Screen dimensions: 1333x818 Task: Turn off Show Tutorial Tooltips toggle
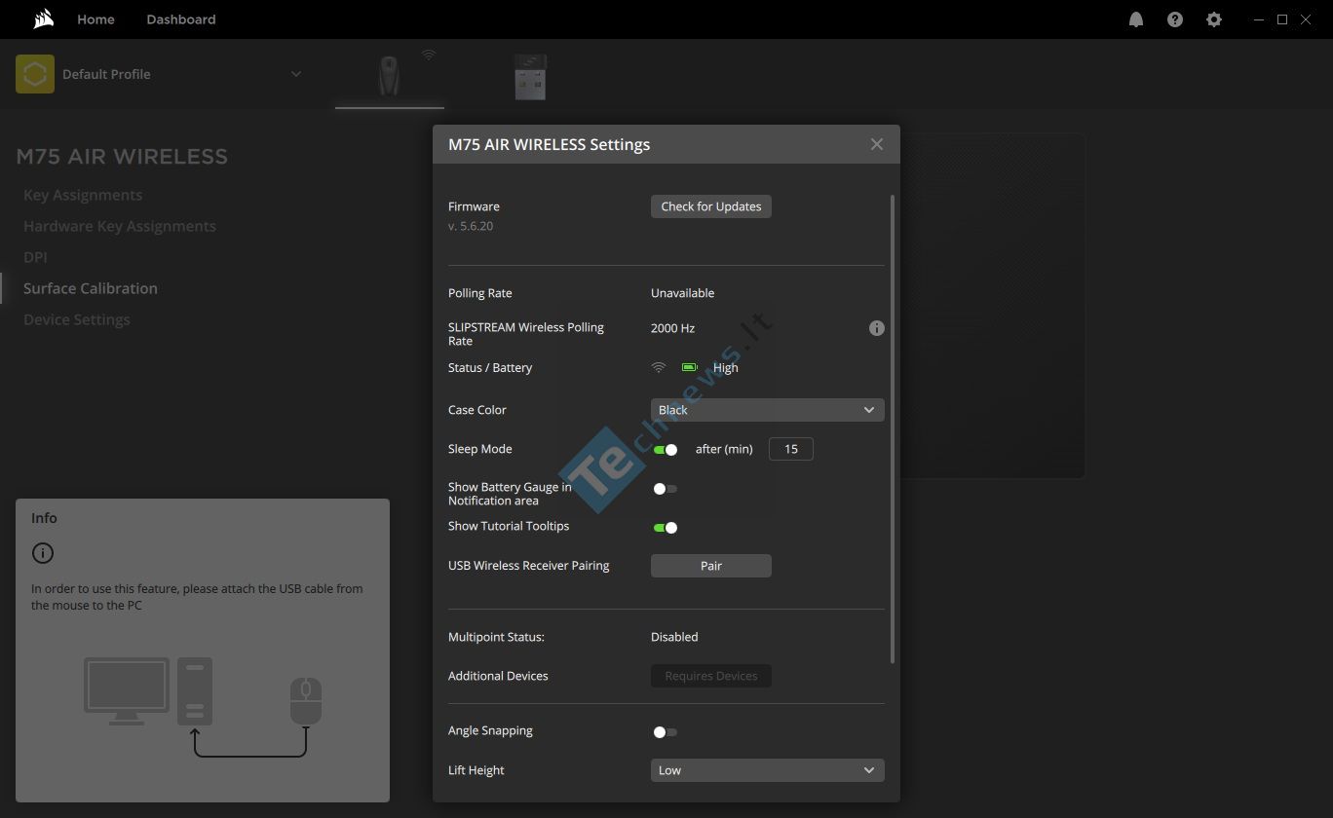click(x=666, y=528)
